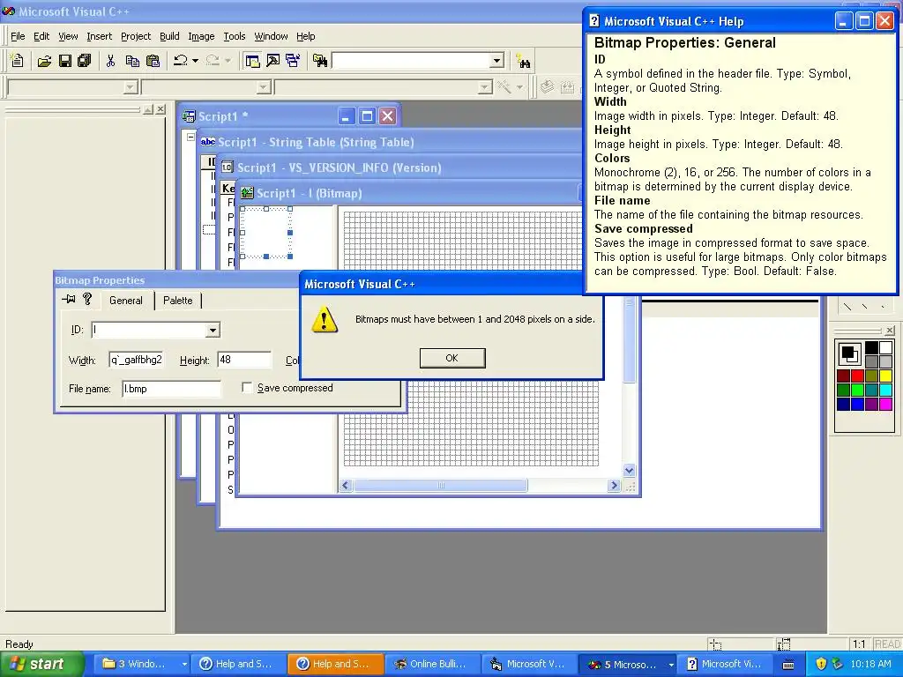This screenshot has width=903, height=677.
Task: Open the Build menu
Action: point(169,36)
